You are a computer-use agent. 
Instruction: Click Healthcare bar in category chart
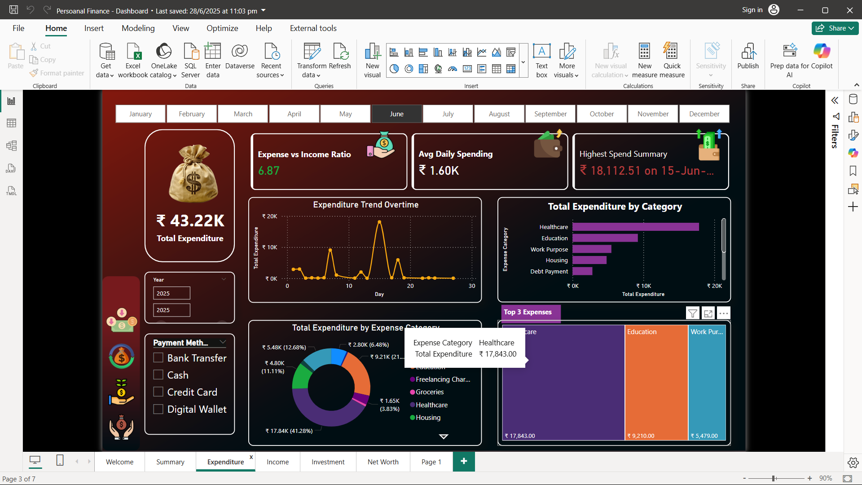(x=636, y=227)
